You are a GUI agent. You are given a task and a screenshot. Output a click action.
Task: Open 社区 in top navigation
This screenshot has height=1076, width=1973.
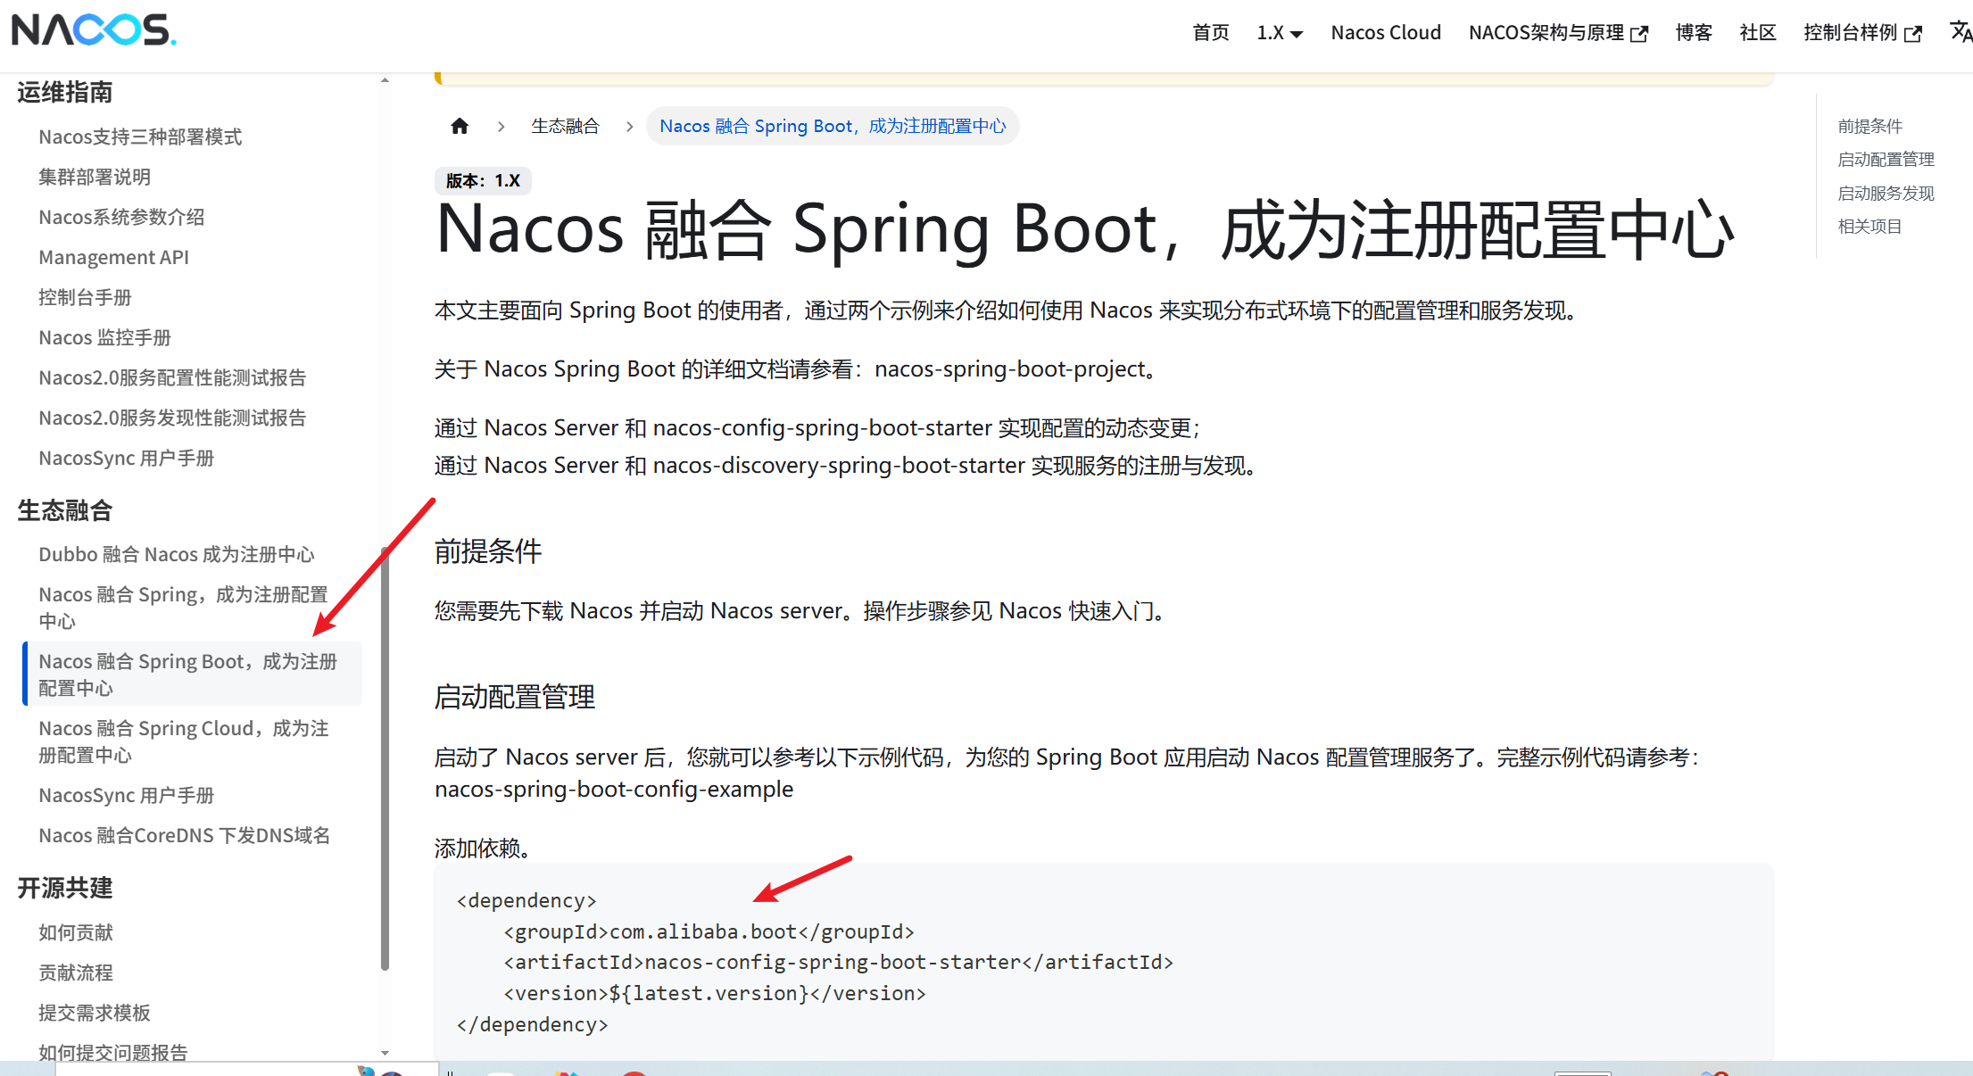pyautogui.click(x=1758, y=33)
